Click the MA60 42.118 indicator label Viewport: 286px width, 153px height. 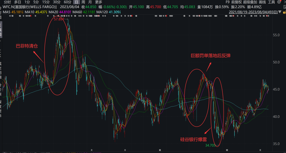coord(84,12)
